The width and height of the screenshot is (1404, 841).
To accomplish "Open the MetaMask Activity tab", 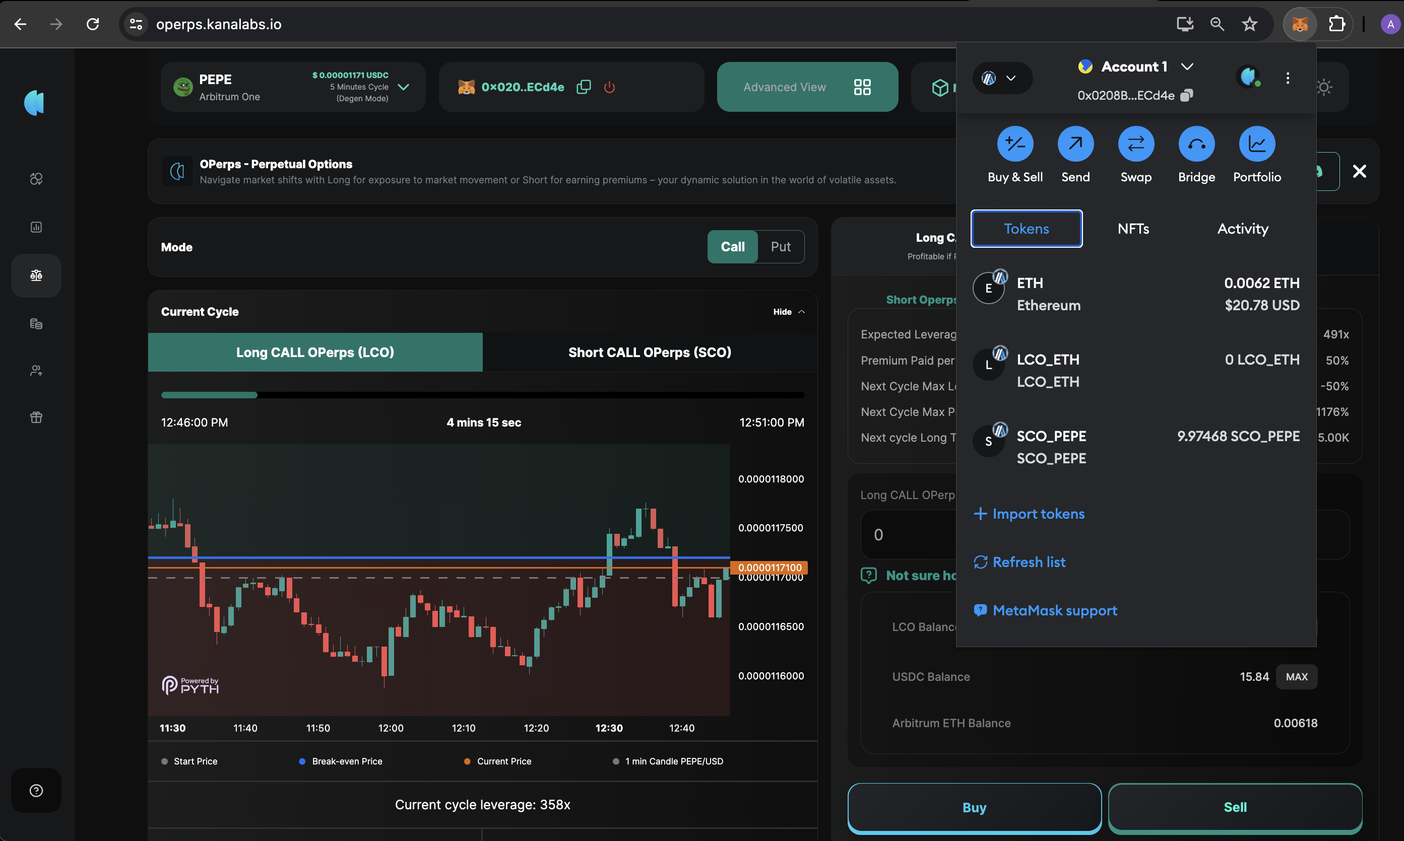I will tap(1242, 229).
